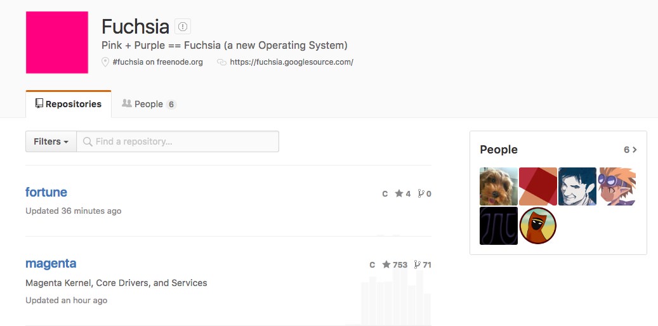658x326 pixels.
Task: Click the C language label for magenta
Action: pyautogui.click(x=372, y=265)
